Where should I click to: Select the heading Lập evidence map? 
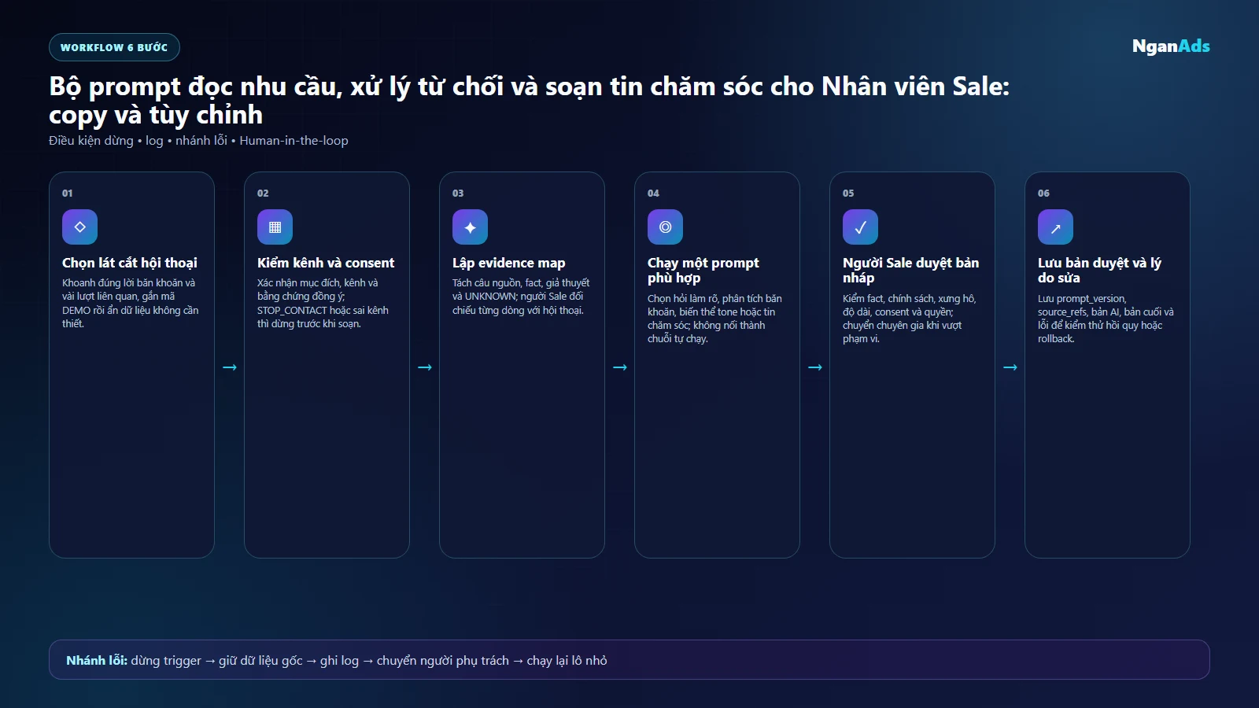(508, 263)
